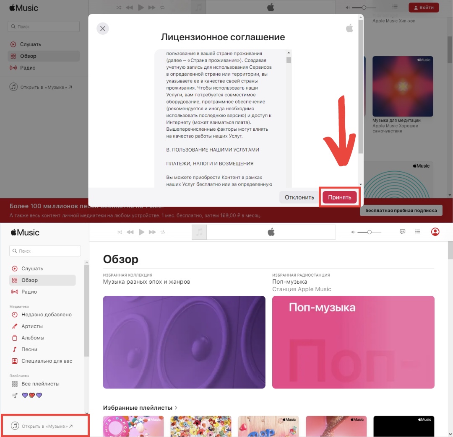453x437 pixels.
Task: Click the dialog's outer vertical scrollbar
Action: click(360, 87)
